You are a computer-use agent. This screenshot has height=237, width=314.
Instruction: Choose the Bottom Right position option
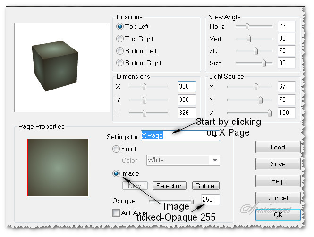[120, 63]
